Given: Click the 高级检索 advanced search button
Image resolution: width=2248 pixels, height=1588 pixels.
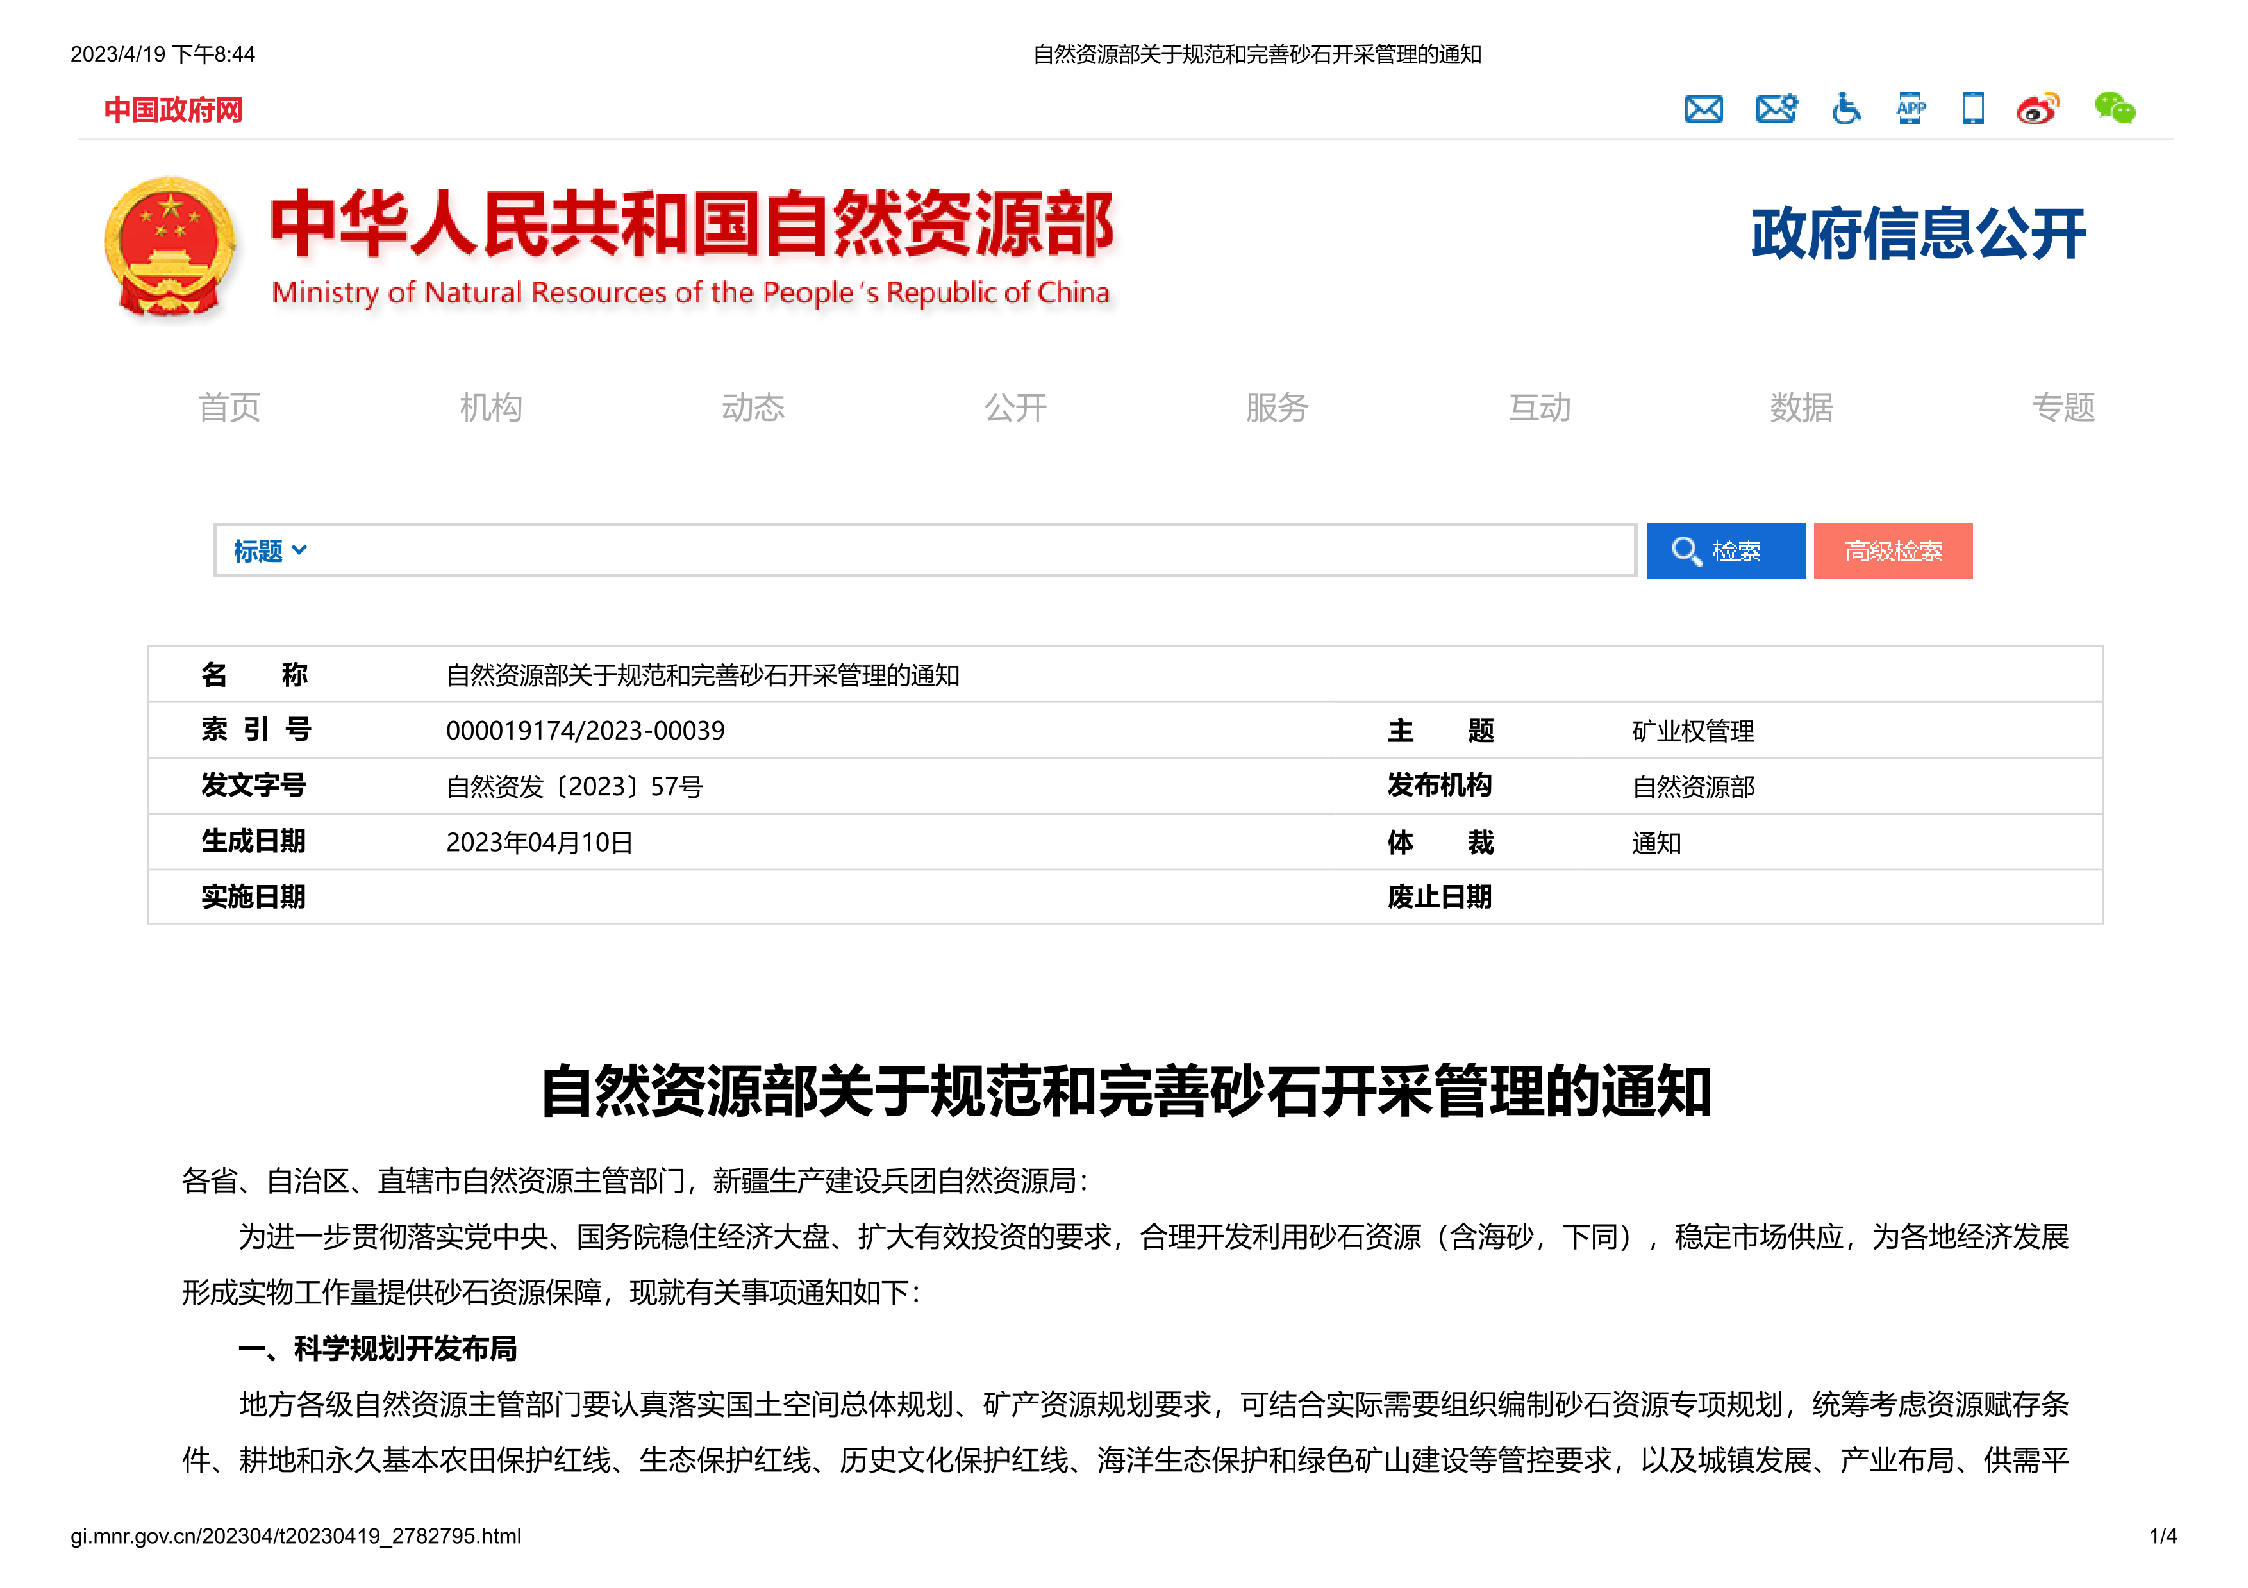Looking at the screenshot, I should (1893, 551).
